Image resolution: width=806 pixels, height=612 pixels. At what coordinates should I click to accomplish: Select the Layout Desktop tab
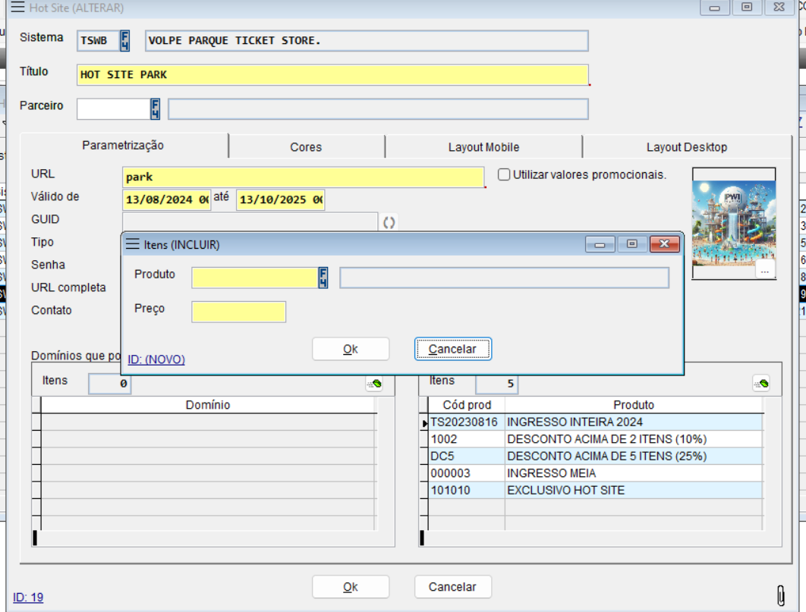(x=686, y=147)
